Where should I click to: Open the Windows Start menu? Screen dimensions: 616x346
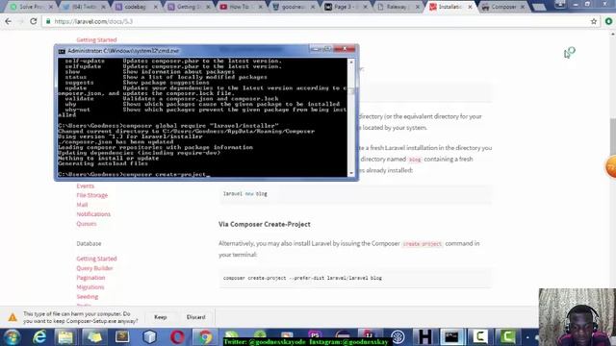(x=12, y=337)
